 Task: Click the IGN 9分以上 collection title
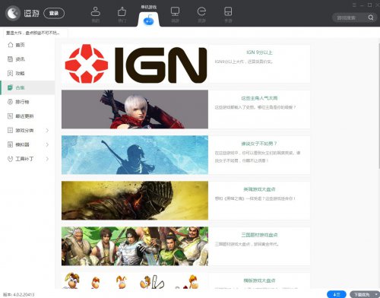click(259, 52)
